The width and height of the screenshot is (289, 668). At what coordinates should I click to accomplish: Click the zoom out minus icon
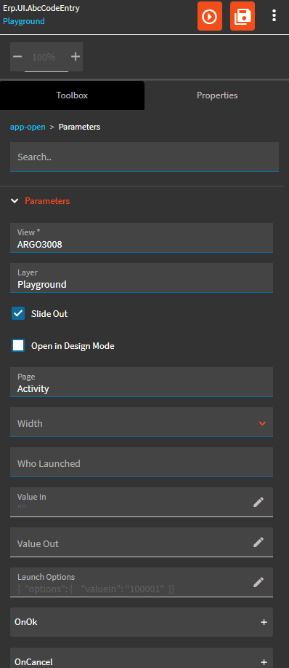point(17,57)
